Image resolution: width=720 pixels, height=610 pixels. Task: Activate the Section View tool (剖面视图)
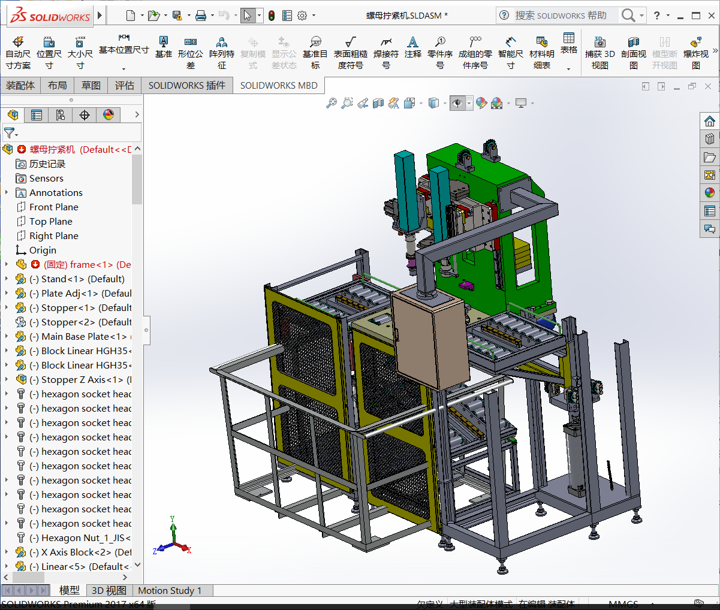(x=634, y=53)
